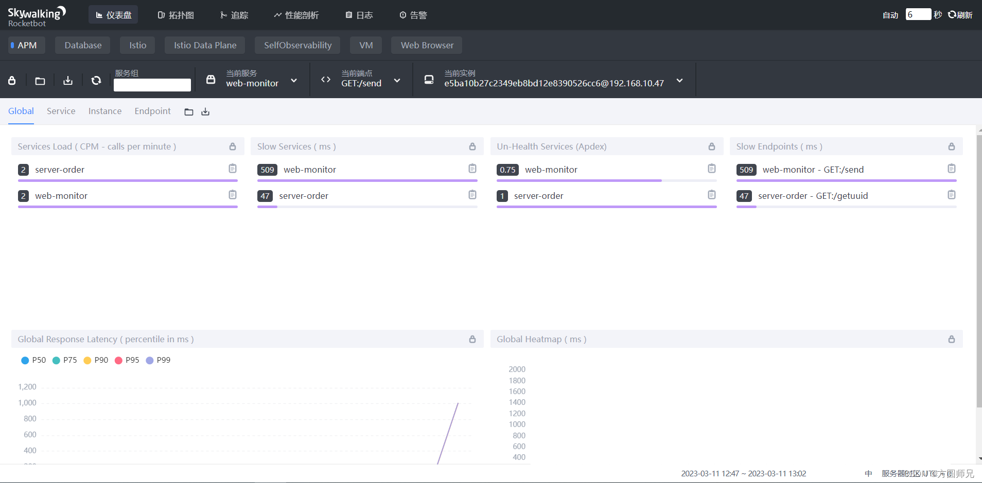The width and height of the screenshot is (982, 483).
Task: Select the Istio Data Plane tab
Action: [x=205, y=45]
